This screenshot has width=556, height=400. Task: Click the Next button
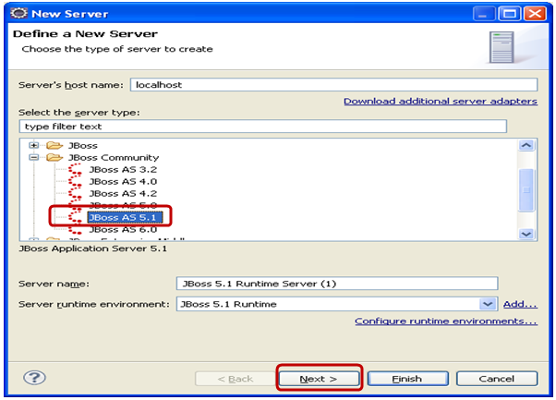click(x=319, y=379)
